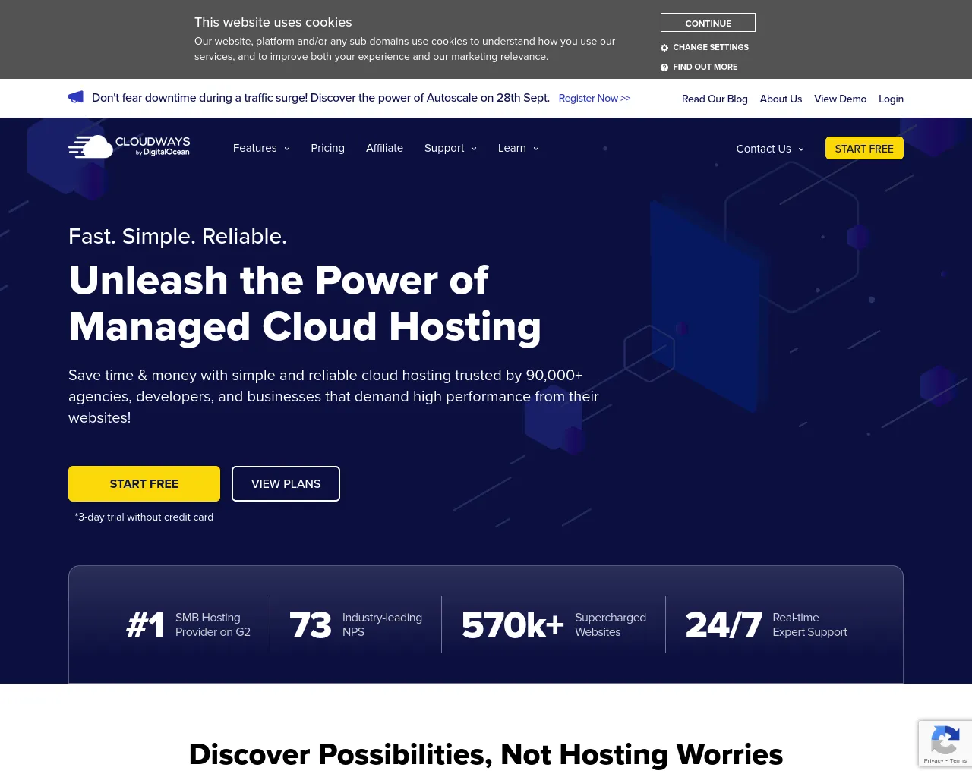Click the Cloudways cloud logo
The image size is (972, 777).
[92, 147]
